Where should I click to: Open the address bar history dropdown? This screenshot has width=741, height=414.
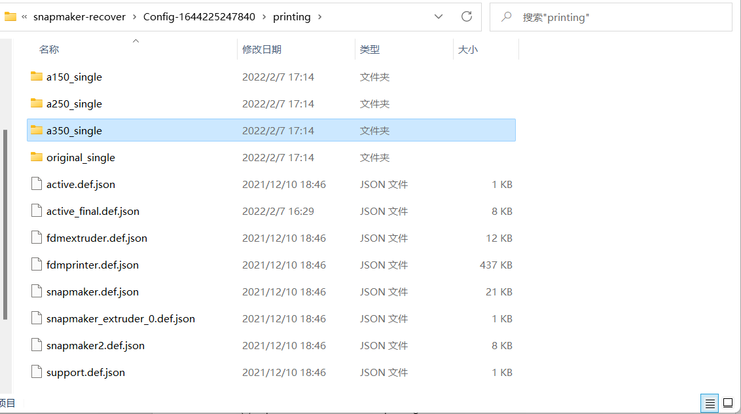coord(439,16)
